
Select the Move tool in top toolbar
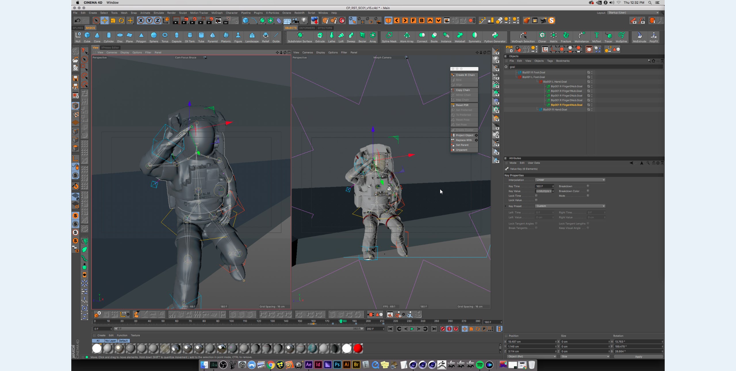[105, 20]
